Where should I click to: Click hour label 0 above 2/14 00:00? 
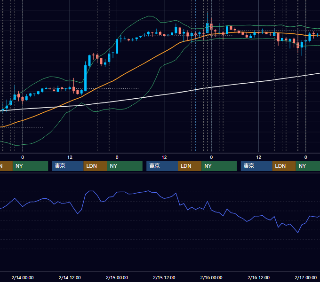coord(23,157)
